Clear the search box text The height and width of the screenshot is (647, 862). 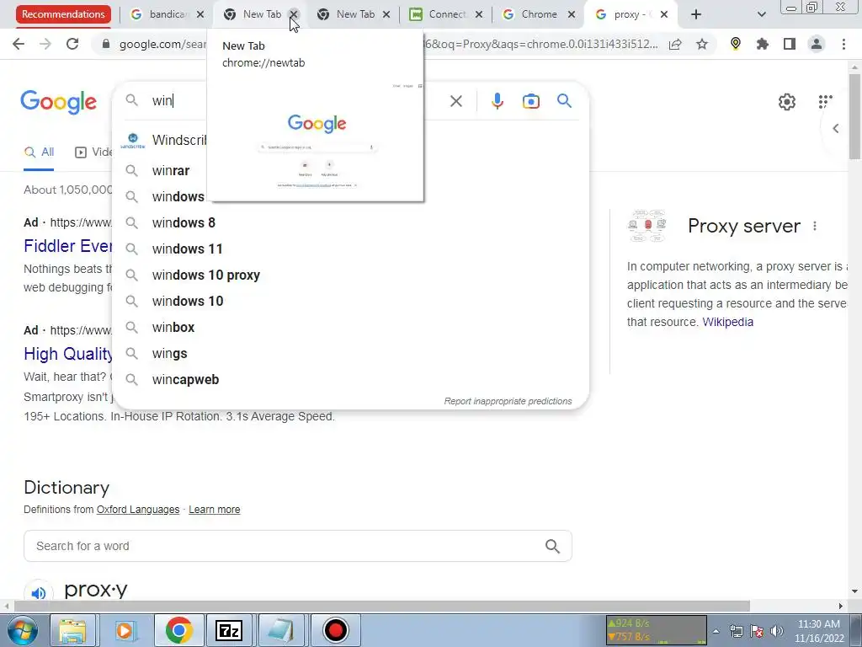coord(455,101)
